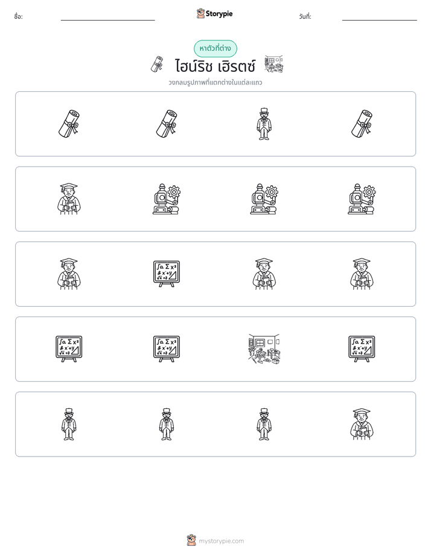Screen dimensions: 431x558
Task: Open the mystorypie.com footer link
Action: (221, 541)
